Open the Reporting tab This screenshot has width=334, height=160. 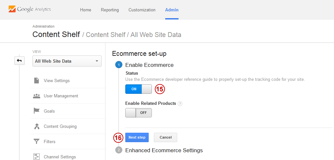click(110, 10)
